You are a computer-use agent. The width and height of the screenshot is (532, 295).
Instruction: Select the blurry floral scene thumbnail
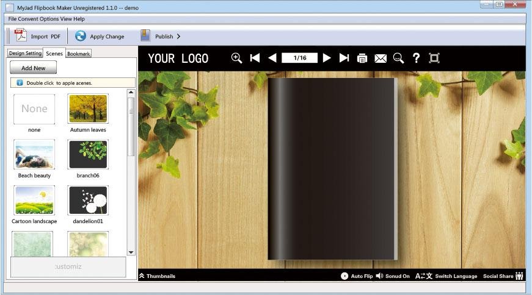click(88, 244)
